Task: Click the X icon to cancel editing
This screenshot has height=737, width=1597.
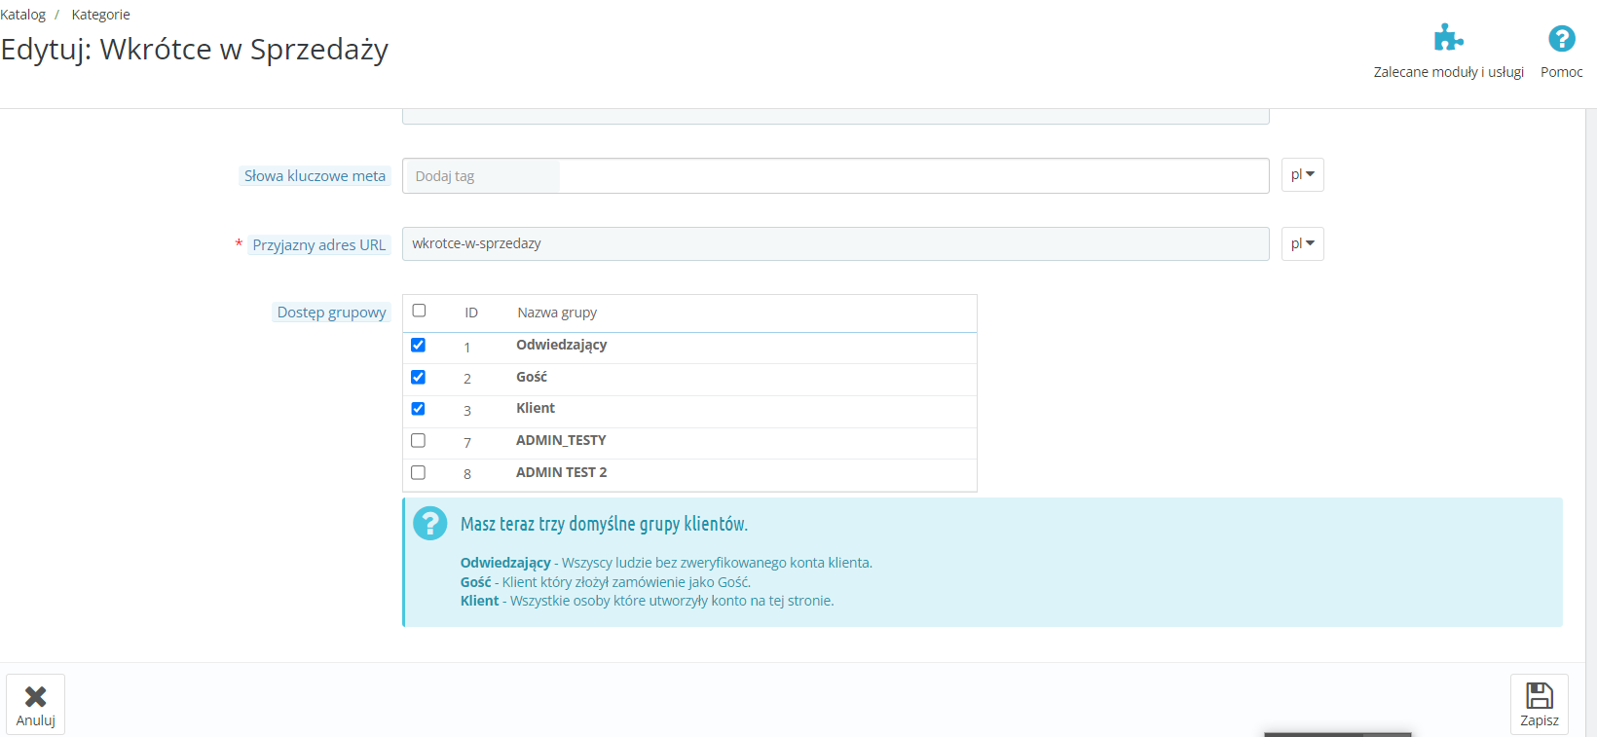Action: (x=35, y=696)
